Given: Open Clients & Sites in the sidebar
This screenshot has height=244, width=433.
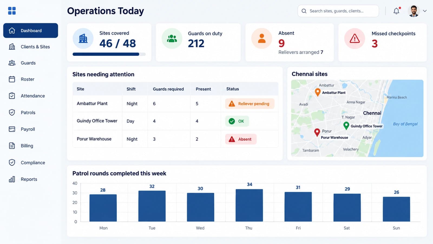Looking at the screenshot, I should pyautogui.click(x=31, y=47).
